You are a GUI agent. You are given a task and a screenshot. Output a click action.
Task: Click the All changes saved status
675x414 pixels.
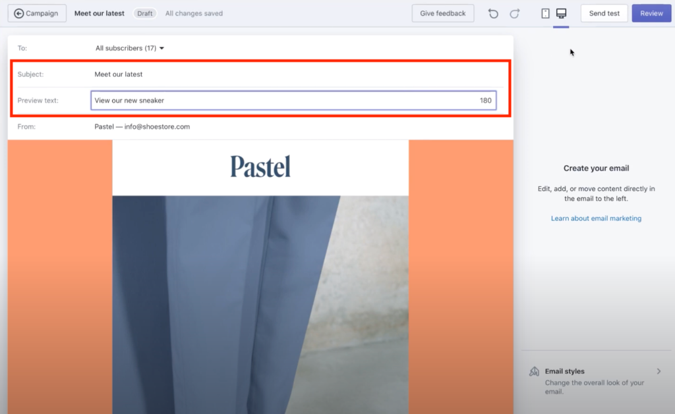tap(194, 13)
